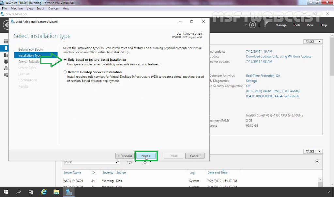Open 'Download updates only, using Windows Update' link

coord(279,57)
